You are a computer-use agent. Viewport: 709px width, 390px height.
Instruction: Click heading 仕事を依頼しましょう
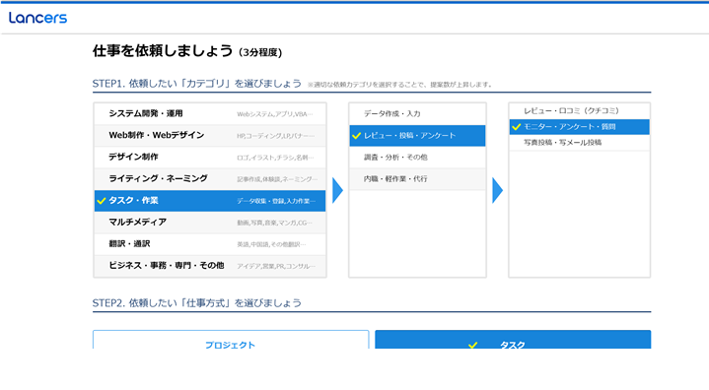[x=163, y=50]
